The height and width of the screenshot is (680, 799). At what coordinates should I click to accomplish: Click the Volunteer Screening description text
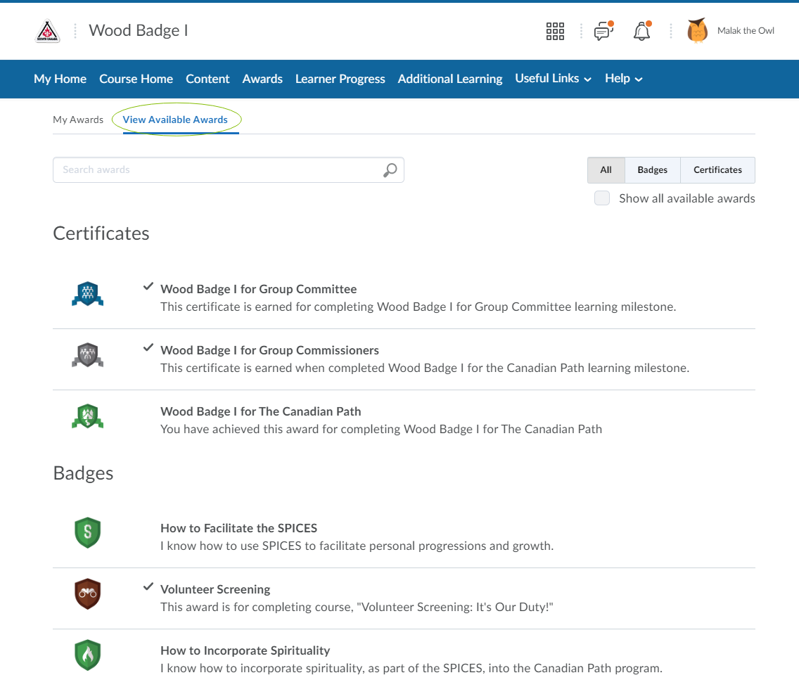(357, 607)
